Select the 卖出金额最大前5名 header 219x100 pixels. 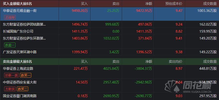[x=18, y=61]
